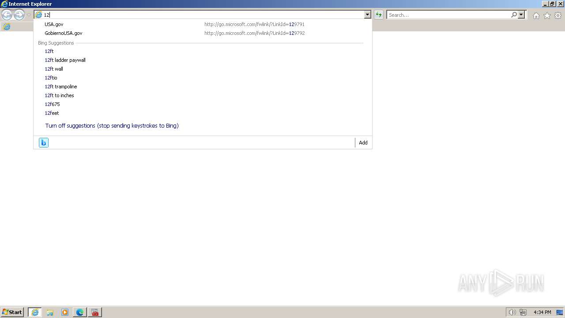The height and width of the screenshot is (318, 565).
Task: Open the Tools gear icon
Action: click(558, 15)
